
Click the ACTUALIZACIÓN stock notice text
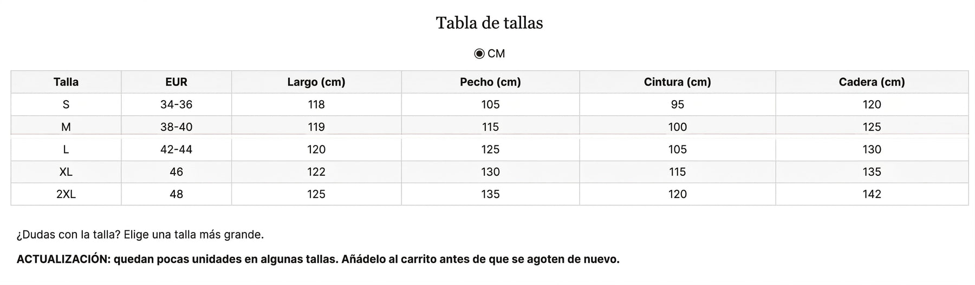pos(318,259)
